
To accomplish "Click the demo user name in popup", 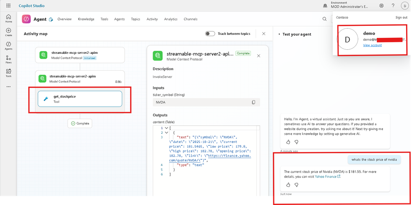I will point(369,33).
